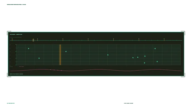Click the outlined handle on azimuth tape
Viewport: 192px width, 108px height.
tap(33, 40)
